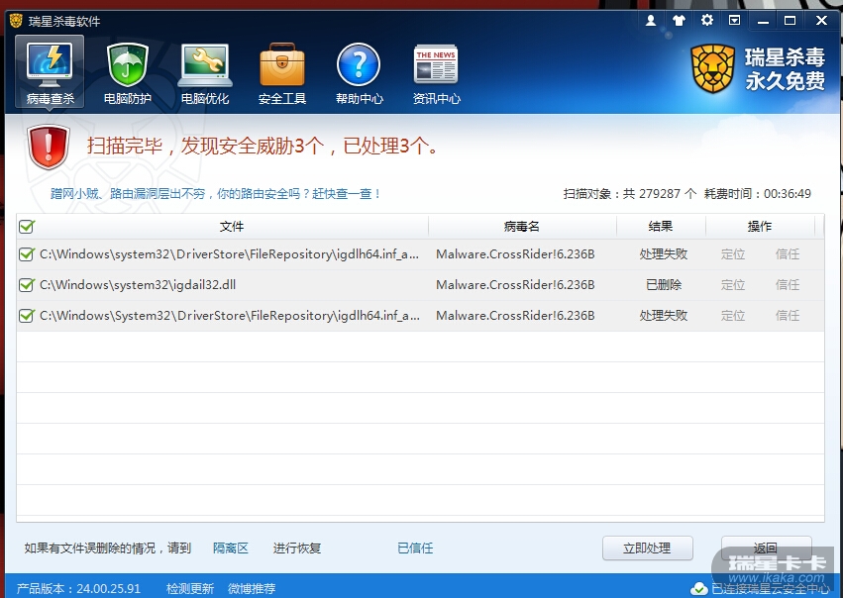Screen dimensions: 843x598
Task: Click 信任 for igdail32.dll row
Action: (x=788, y=285)
